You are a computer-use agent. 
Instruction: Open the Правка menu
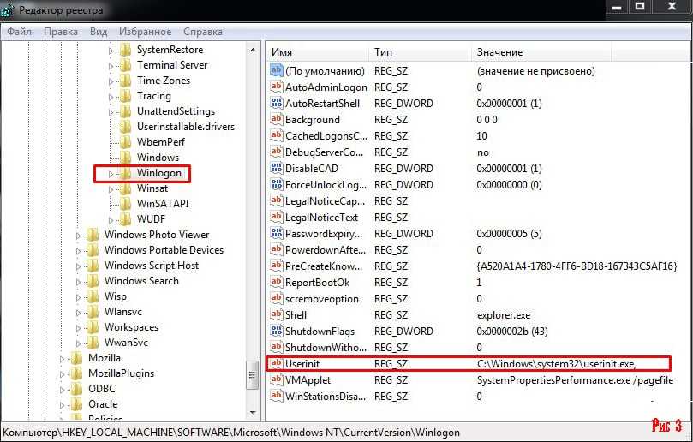pyautogui.click(x=60, y=32)
